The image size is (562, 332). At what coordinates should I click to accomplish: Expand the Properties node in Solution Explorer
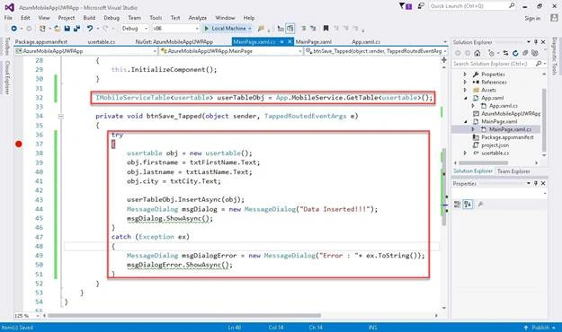(x=465, y=74)
